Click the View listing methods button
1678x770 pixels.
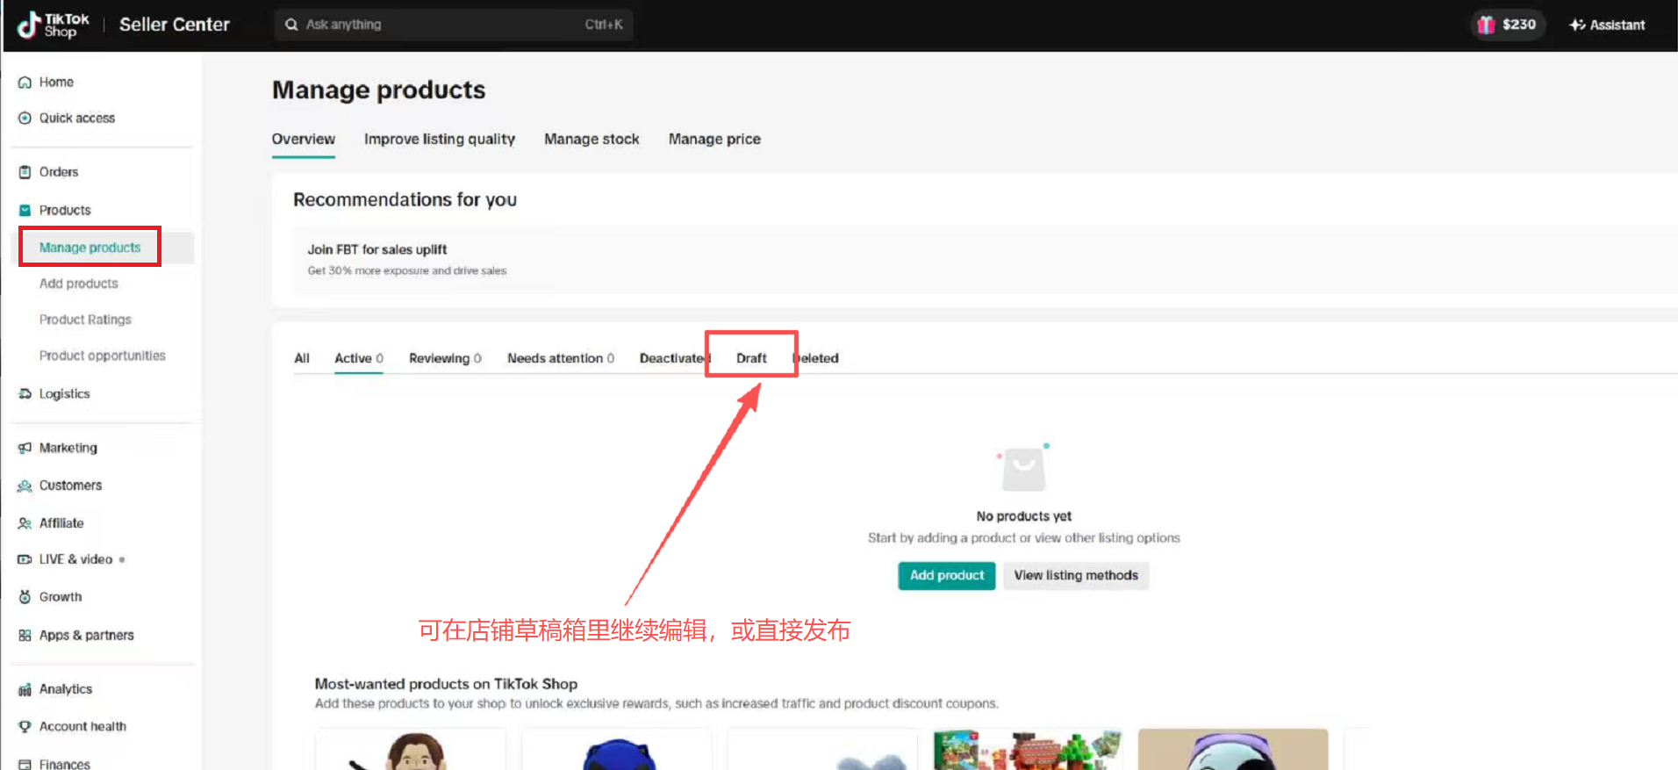[x=1076, y=576]
